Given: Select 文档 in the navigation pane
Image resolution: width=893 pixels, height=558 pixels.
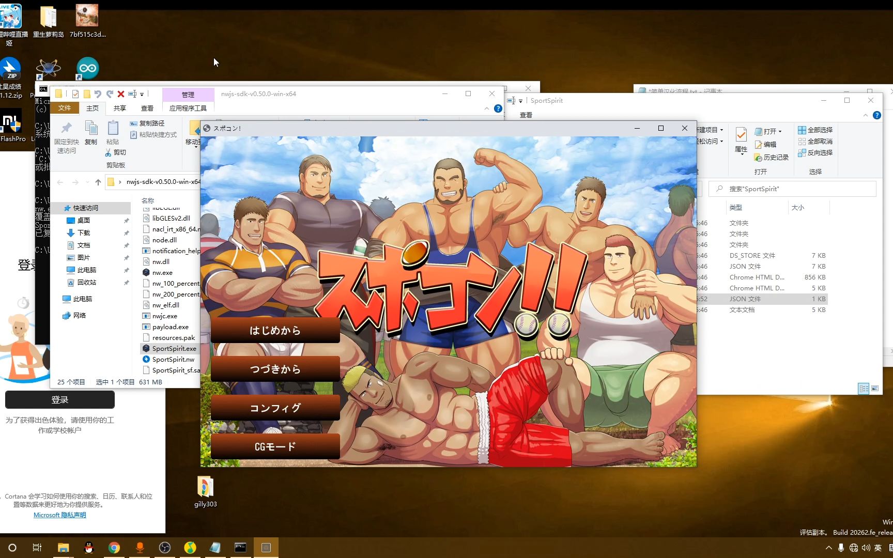Looking at the screenshot, I should tap(84, 245).
